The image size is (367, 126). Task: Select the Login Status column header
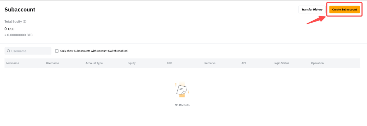click(281, 63)
